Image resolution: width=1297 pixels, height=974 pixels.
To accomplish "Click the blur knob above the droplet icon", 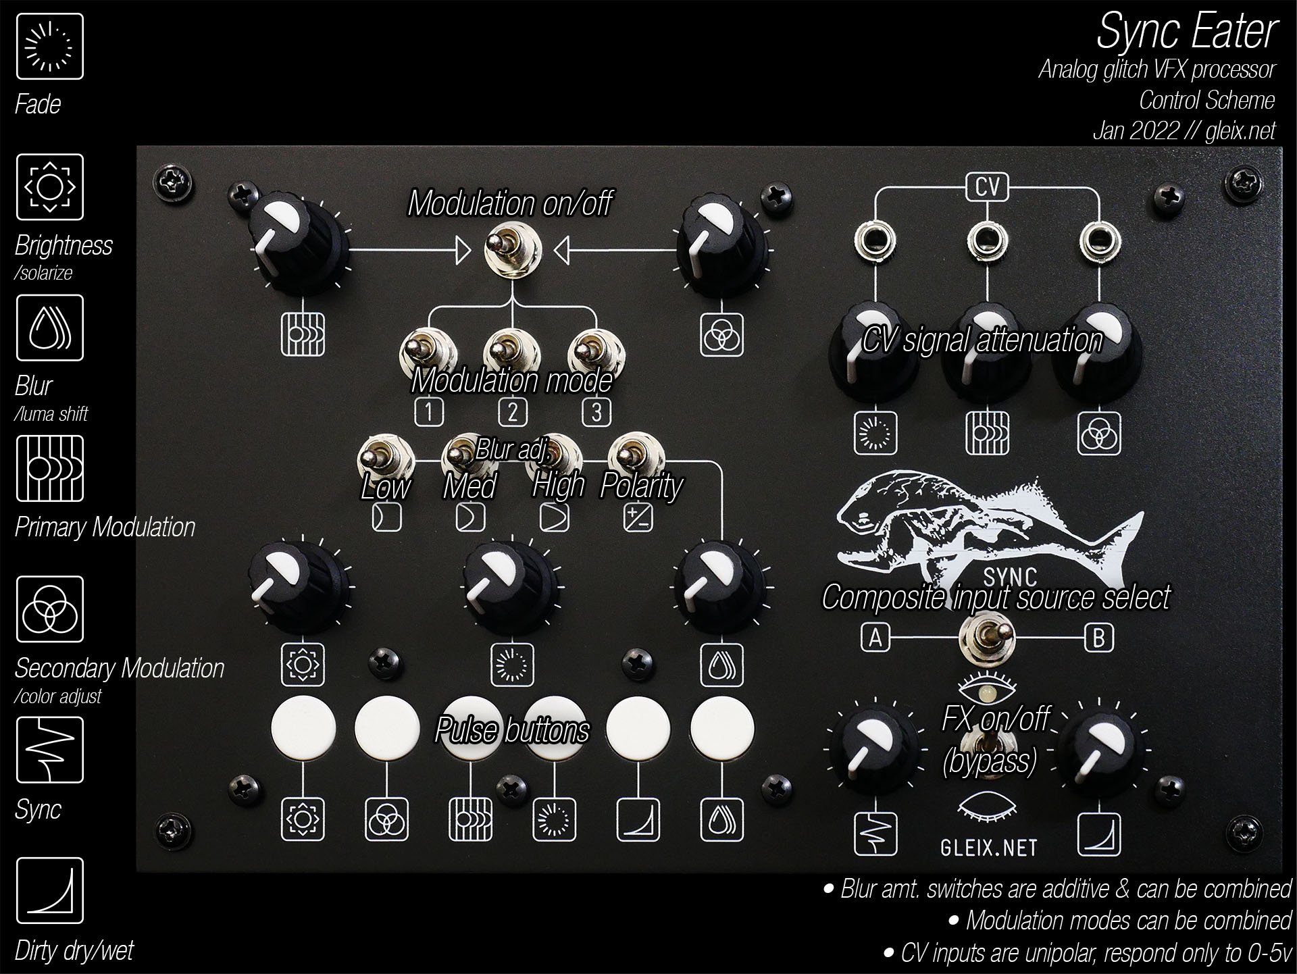I will 720,586.
